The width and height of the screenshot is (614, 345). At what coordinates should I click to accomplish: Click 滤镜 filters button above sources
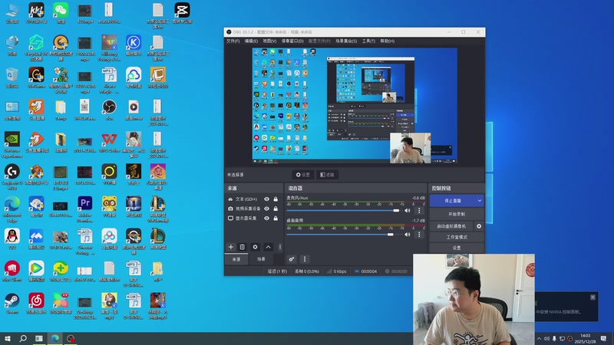(327, 175)
